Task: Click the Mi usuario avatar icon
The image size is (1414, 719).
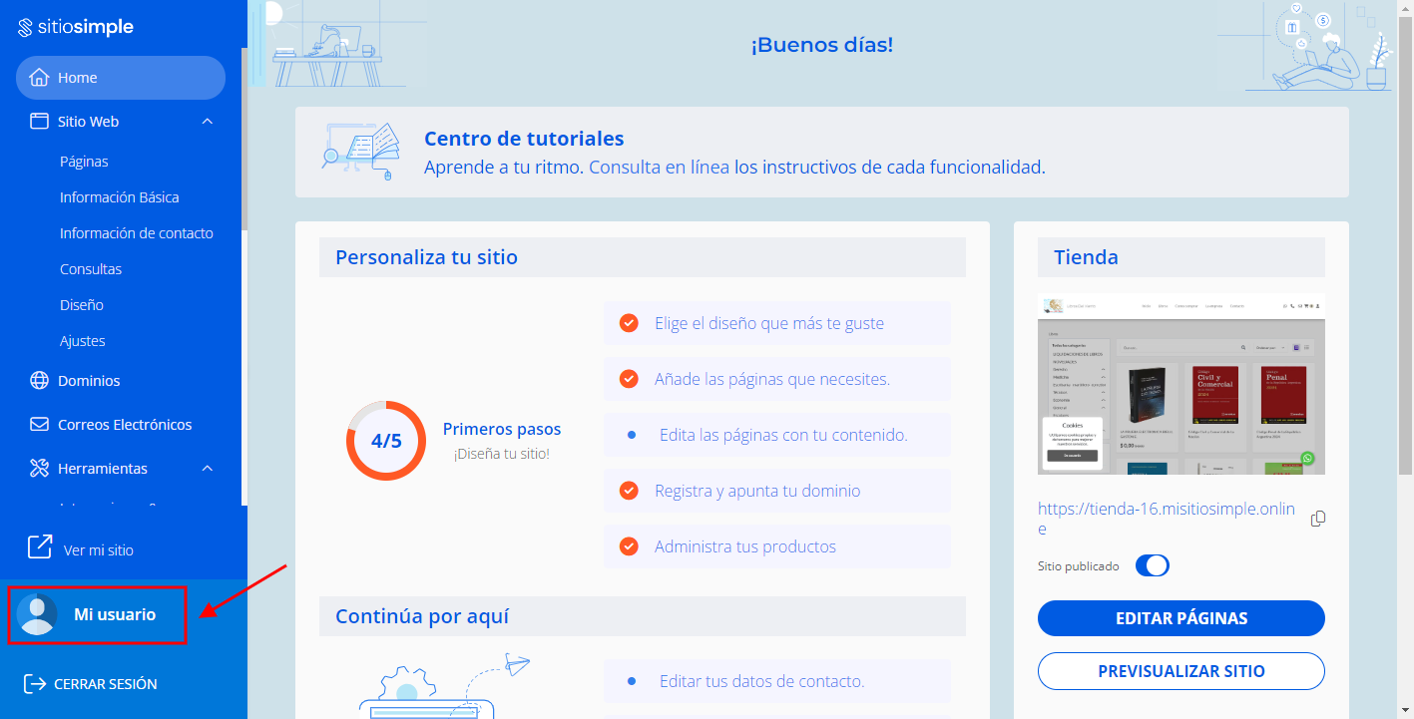Action: (x=38, y=614)
